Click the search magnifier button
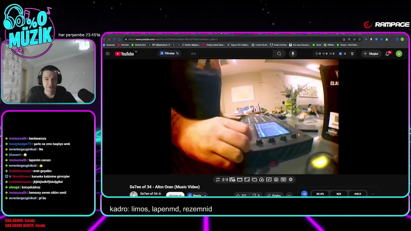Screen dimensions: 411x231 point(279,54)
